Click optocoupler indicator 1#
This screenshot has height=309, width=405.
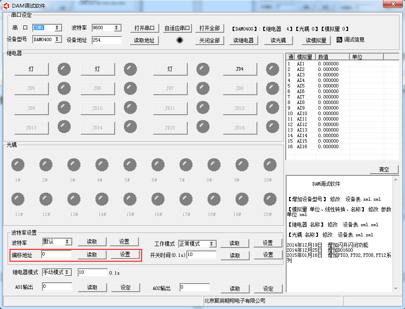pyautogui.click(x=18, y=165)
